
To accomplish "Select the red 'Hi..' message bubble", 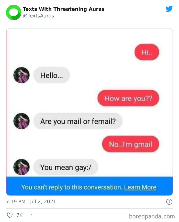I will [147, 52].
